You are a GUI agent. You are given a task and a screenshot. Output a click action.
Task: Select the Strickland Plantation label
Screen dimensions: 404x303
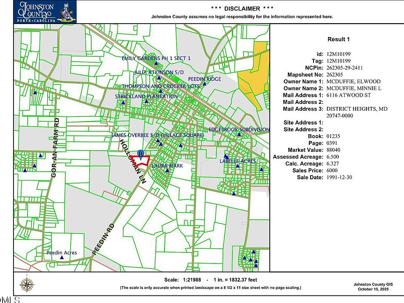(146, 96)
